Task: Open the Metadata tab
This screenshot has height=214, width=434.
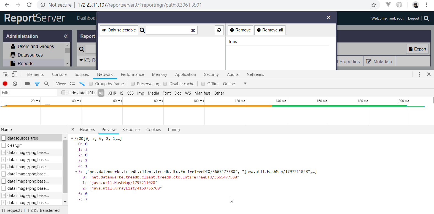Action: point(379,61)
